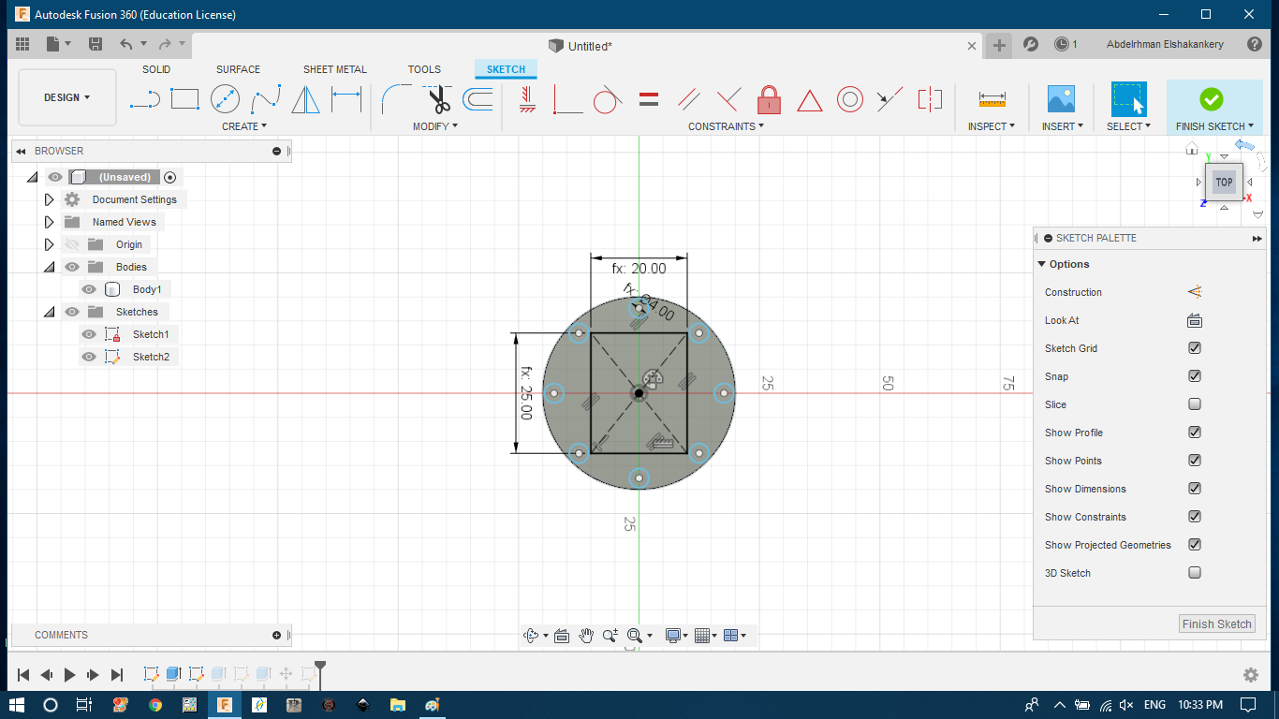Switch to the SOLID tab
Image resolution: width=1279 pixels, height=719 pixels.
156,69
